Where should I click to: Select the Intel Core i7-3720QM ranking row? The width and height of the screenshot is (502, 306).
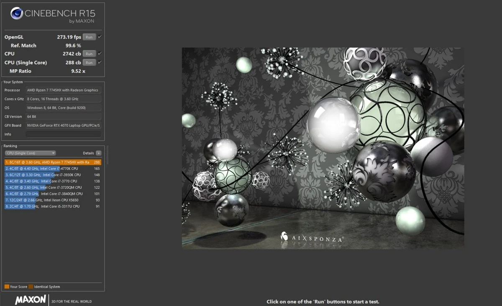pyautogui.click(x=53, y=187)
